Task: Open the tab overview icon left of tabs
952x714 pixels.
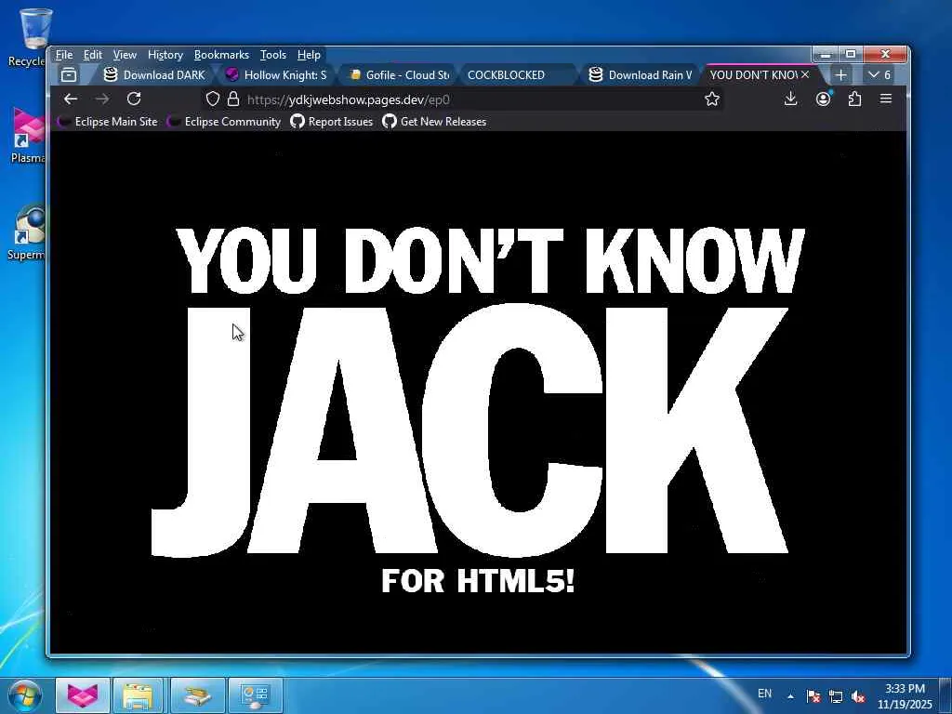Action: point(69,75)
